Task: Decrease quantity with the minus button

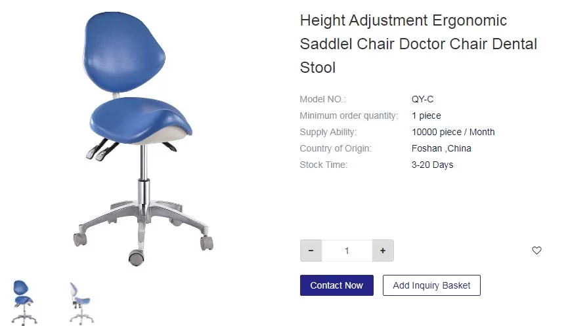Action: point(311,251)
